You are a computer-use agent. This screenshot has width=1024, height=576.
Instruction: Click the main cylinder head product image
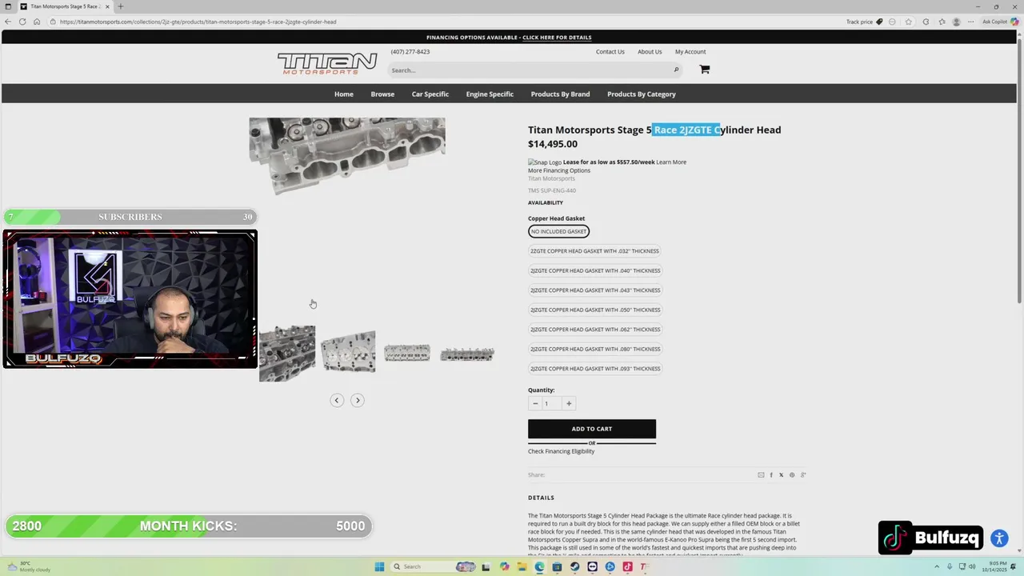pos(347,157)
